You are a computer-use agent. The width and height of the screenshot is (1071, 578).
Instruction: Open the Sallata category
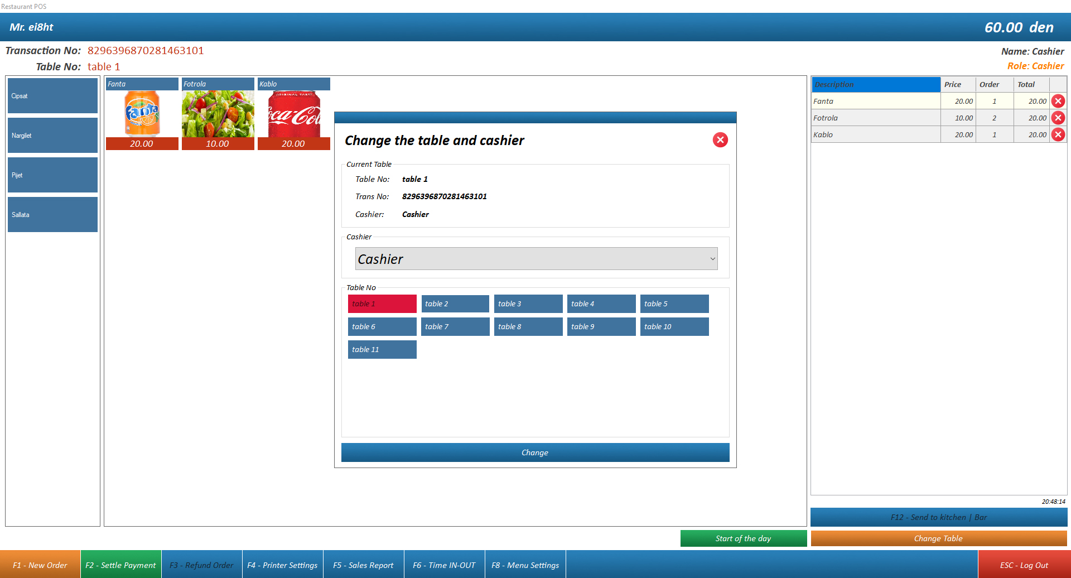pyautogui.click(x=52, y=215)
